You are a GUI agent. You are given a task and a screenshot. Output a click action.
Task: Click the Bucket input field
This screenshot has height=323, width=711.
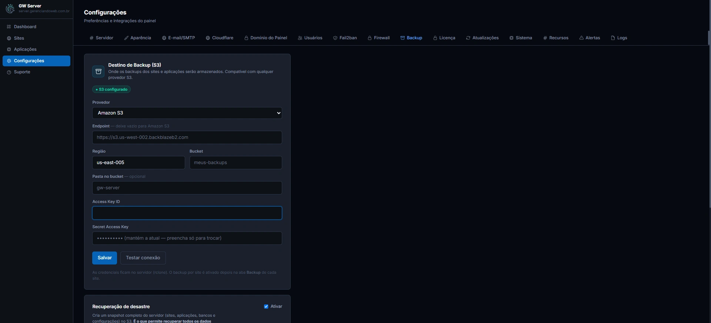[x=236, y=163]
